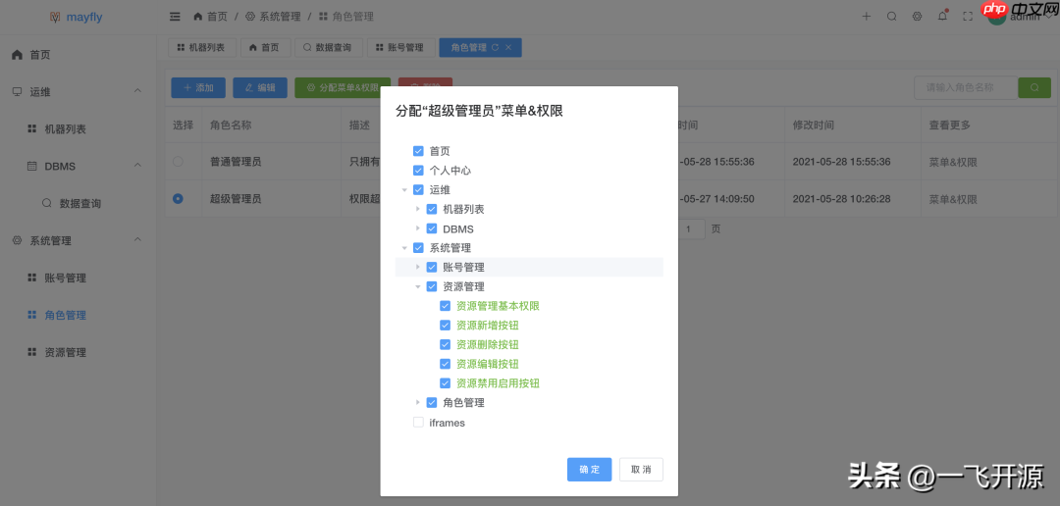This screenshot has width=1060, height=506.
Task: Click the blue 添加 button
Action: pos(198,88)
